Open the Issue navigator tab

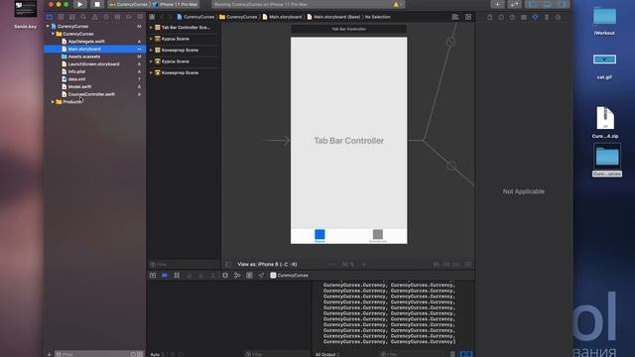(x=95, y=17)
